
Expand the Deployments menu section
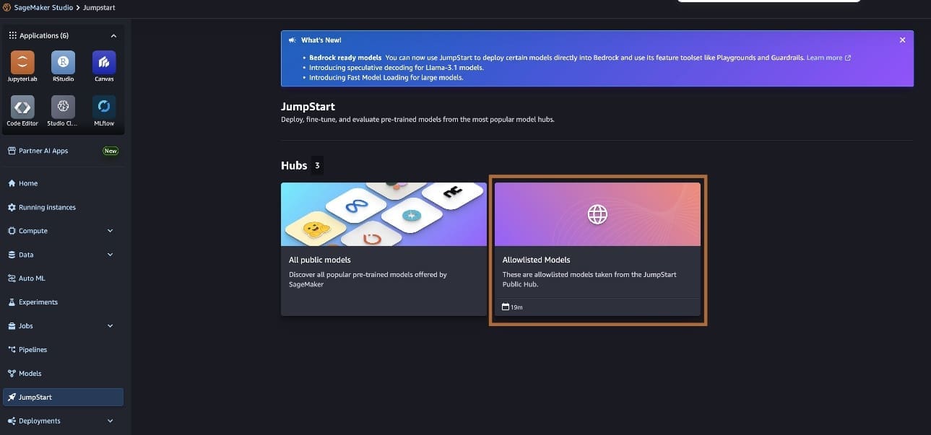[110, 421]
